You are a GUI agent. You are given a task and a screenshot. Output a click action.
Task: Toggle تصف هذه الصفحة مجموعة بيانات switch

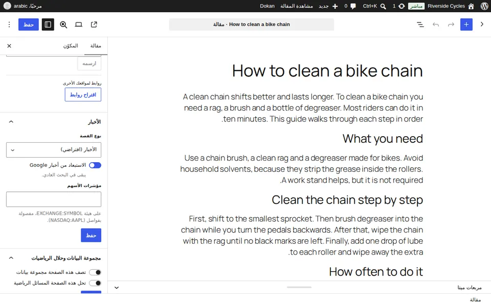(95, 272)
